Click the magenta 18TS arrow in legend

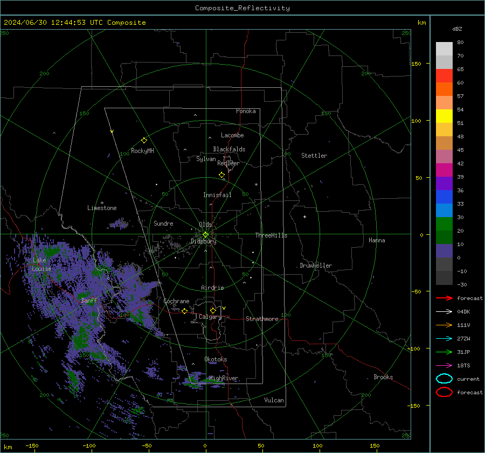click(x=444, y=366)
